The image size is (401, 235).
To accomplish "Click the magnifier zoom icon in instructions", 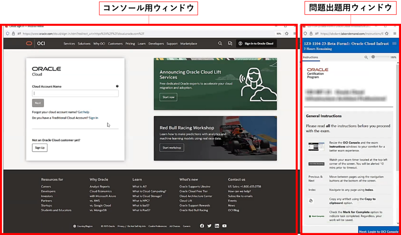I will 366,57.
